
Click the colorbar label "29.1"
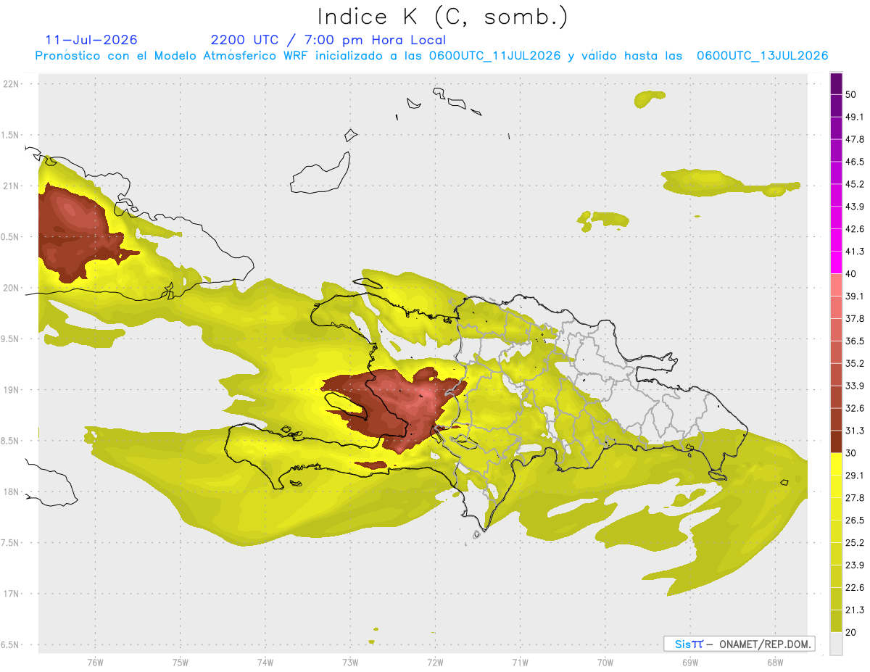tap(855, 476)
